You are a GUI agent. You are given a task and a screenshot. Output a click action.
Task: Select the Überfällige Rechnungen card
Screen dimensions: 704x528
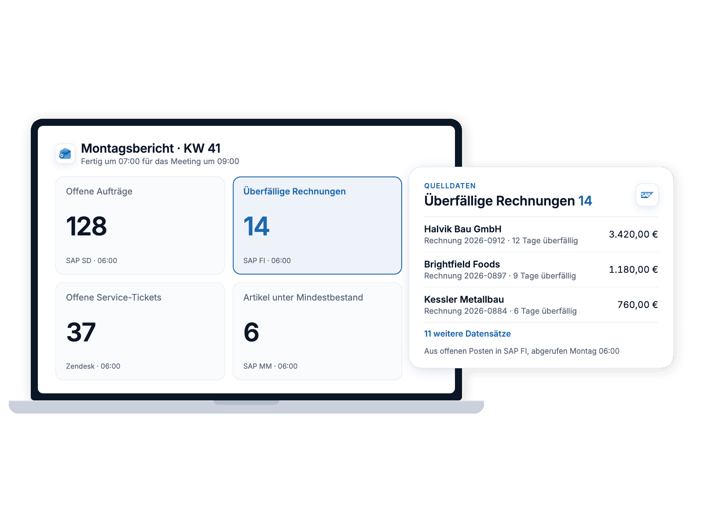coord(317,225)
